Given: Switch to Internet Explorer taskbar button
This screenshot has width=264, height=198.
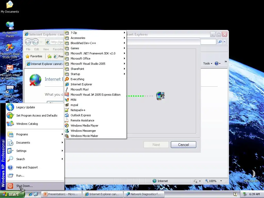Looking at the screenshot, I should tap(103, 194).
